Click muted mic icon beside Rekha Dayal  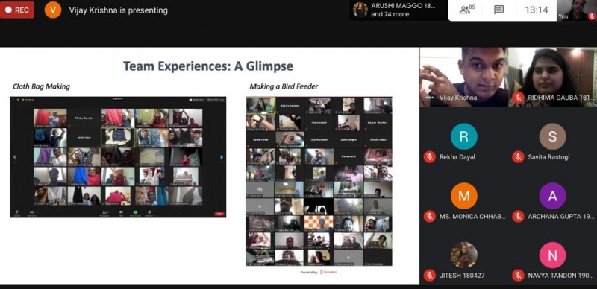[430, 157]
